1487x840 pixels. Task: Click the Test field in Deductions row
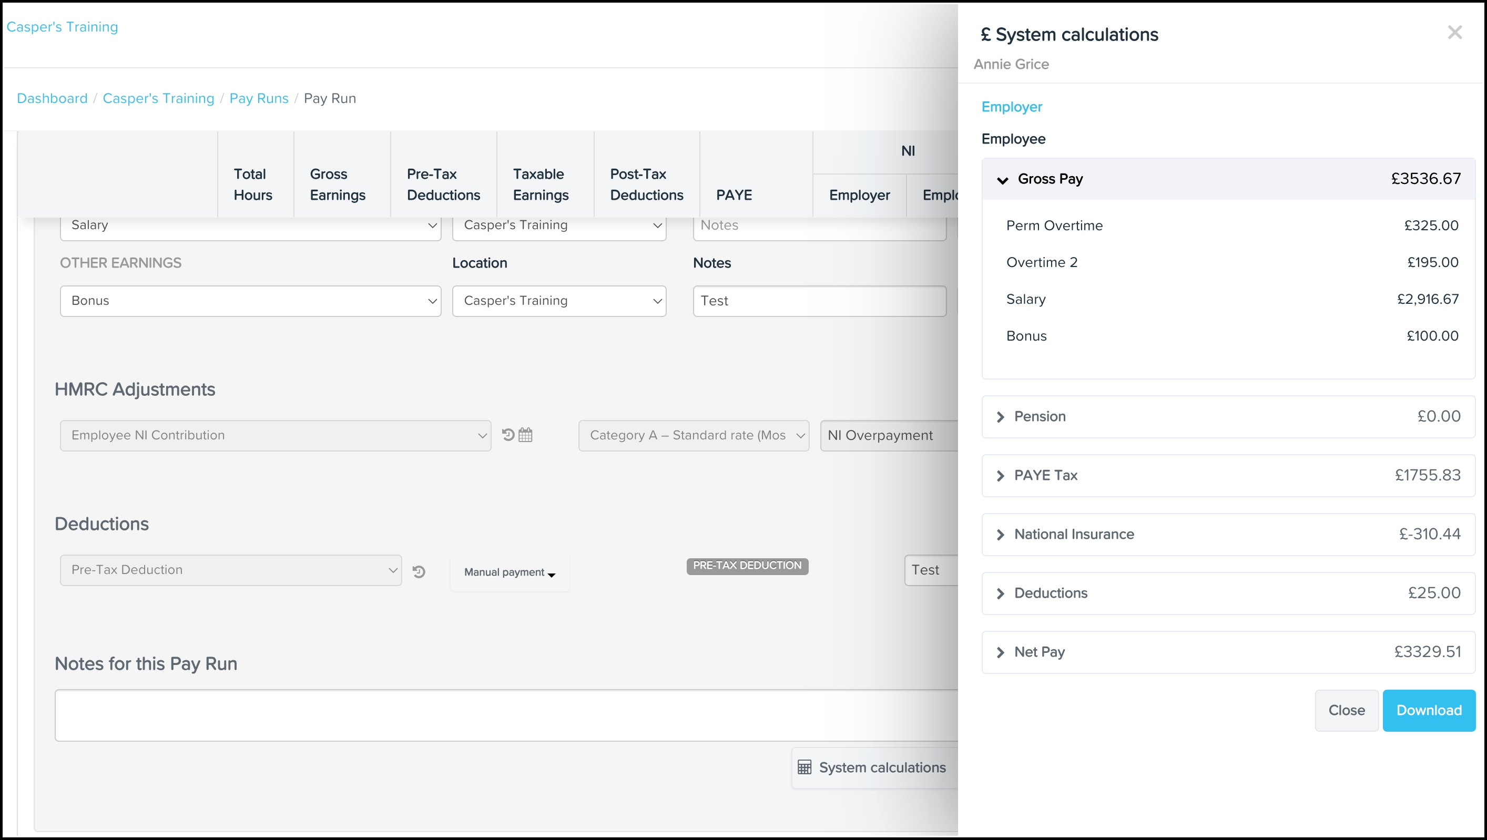click(931, 570)
